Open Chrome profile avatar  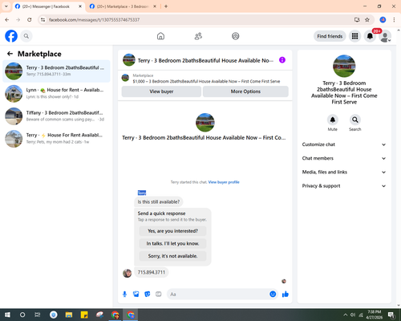[383, 20]
